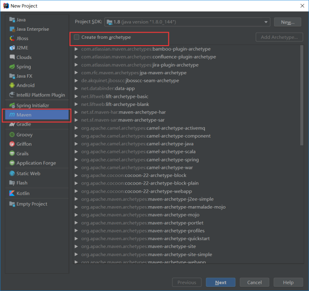309x291 pixels.
Task: Click the Help button
Action: click(288, 282)
